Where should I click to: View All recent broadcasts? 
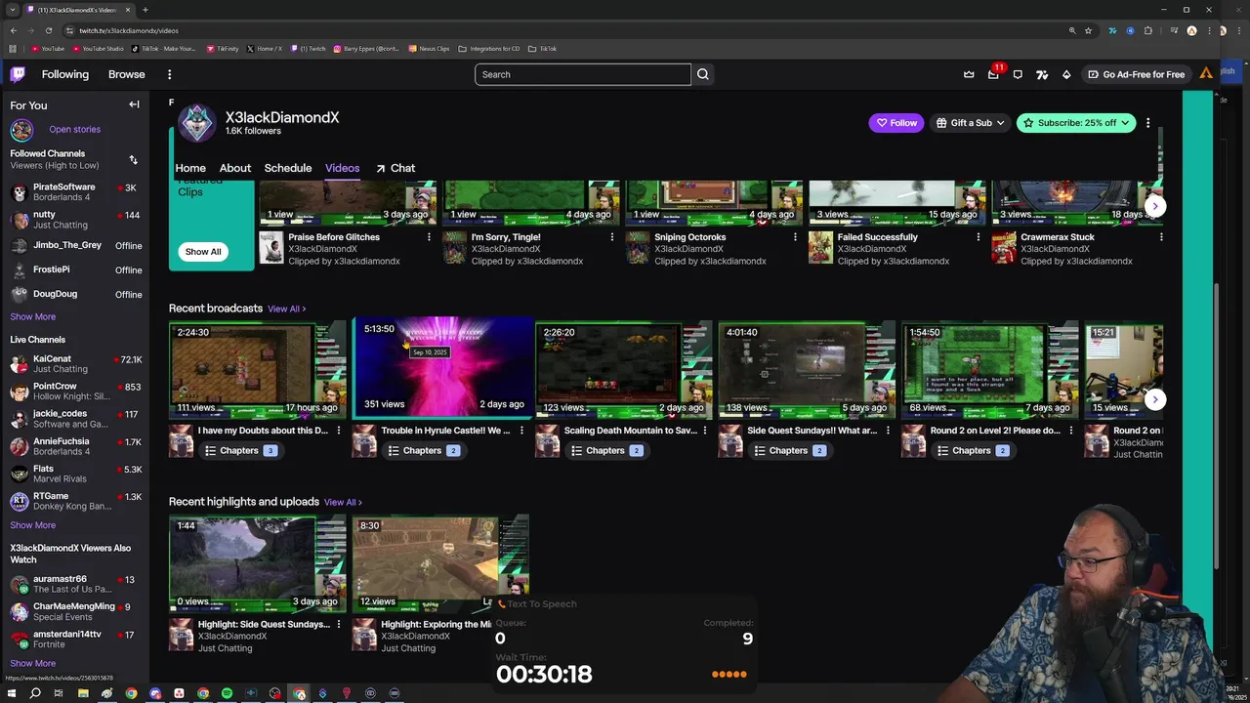[286, 309]
